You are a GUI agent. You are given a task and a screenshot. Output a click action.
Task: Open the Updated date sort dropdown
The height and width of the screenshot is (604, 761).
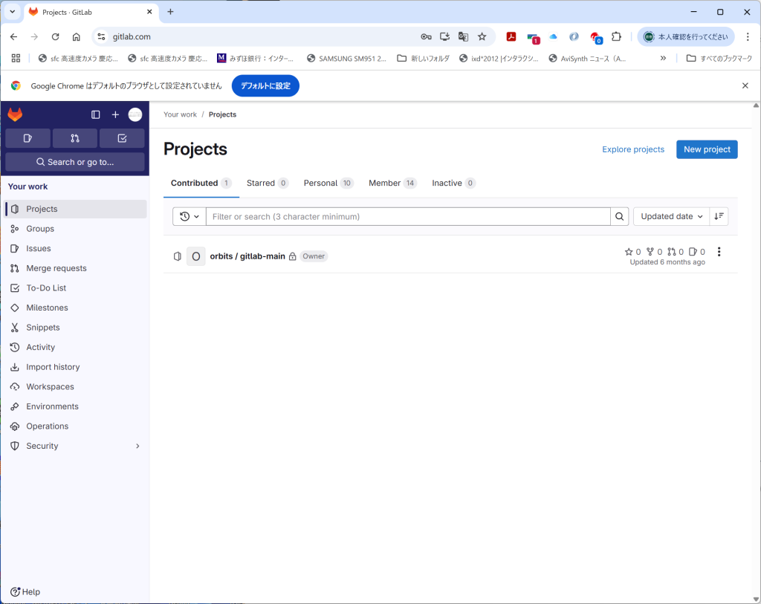[671, 216]
